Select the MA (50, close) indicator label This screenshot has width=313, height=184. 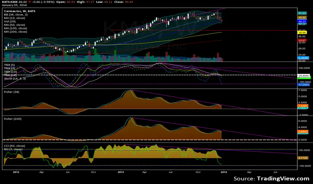14,25
